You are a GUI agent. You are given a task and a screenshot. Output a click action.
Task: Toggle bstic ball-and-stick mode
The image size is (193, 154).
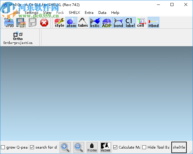click(95, 23)
